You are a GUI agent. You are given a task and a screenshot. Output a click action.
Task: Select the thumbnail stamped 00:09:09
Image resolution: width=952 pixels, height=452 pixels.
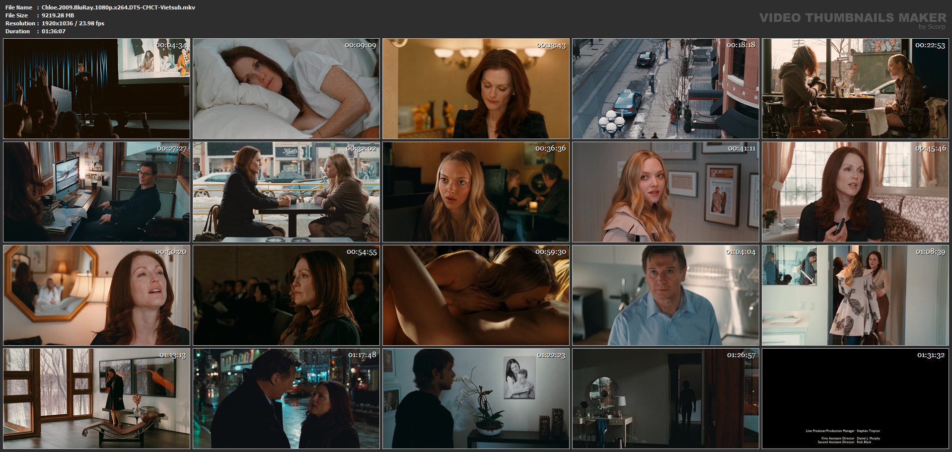[286, 89]
